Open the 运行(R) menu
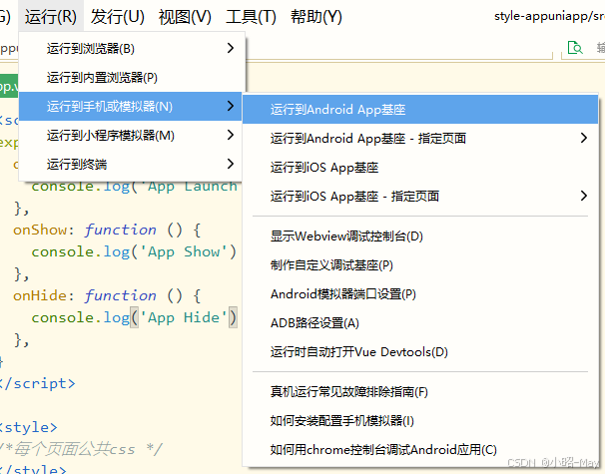Viewport: 605px width, 474px height. [x=51, y=17]
